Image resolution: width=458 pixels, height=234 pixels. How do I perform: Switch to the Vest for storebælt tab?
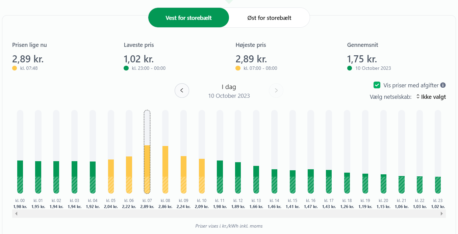188,18
